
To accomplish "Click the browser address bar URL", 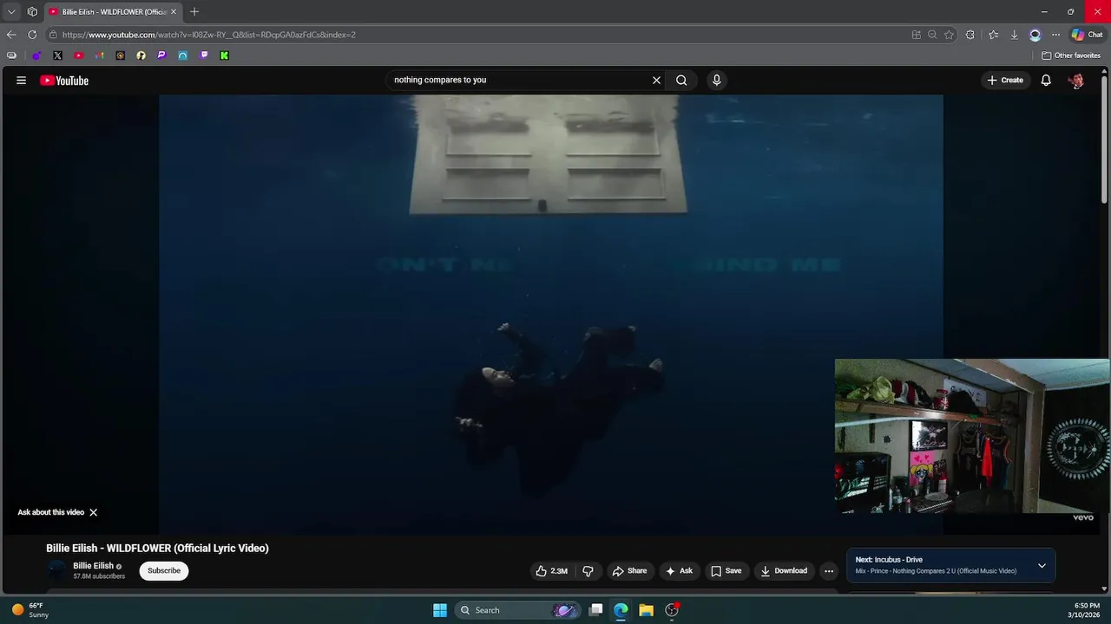I will point(209,35).
